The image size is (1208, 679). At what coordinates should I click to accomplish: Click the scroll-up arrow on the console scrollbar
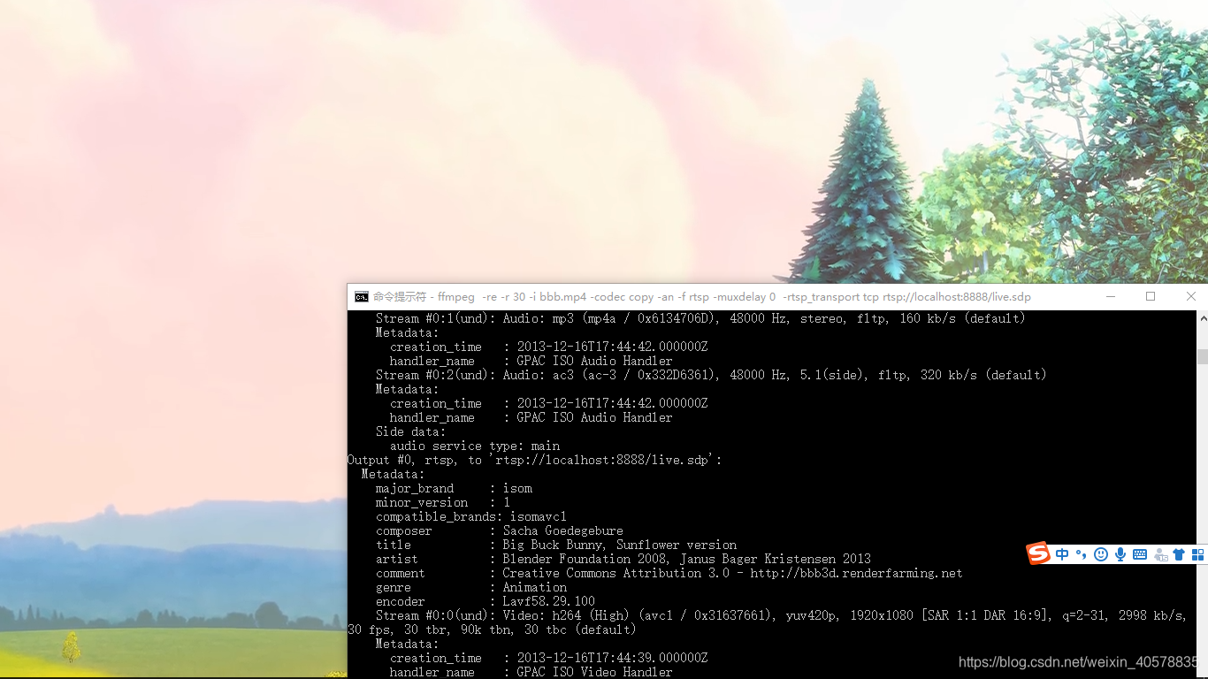coord(1202,317)
